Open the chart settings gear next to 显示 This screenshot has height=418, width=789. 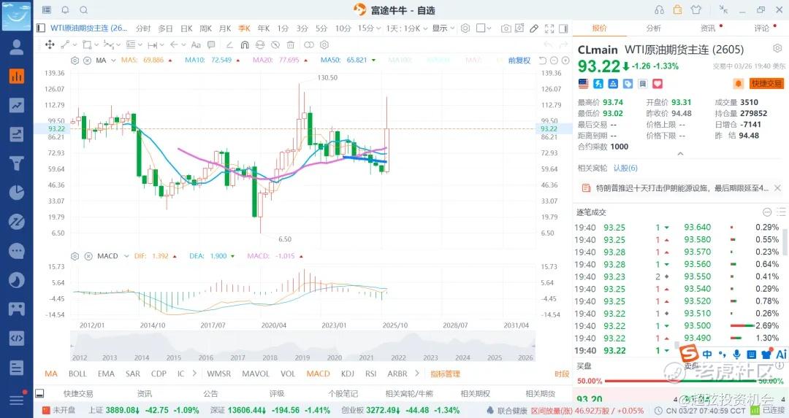pyautogui.click(x=465, y=28)
